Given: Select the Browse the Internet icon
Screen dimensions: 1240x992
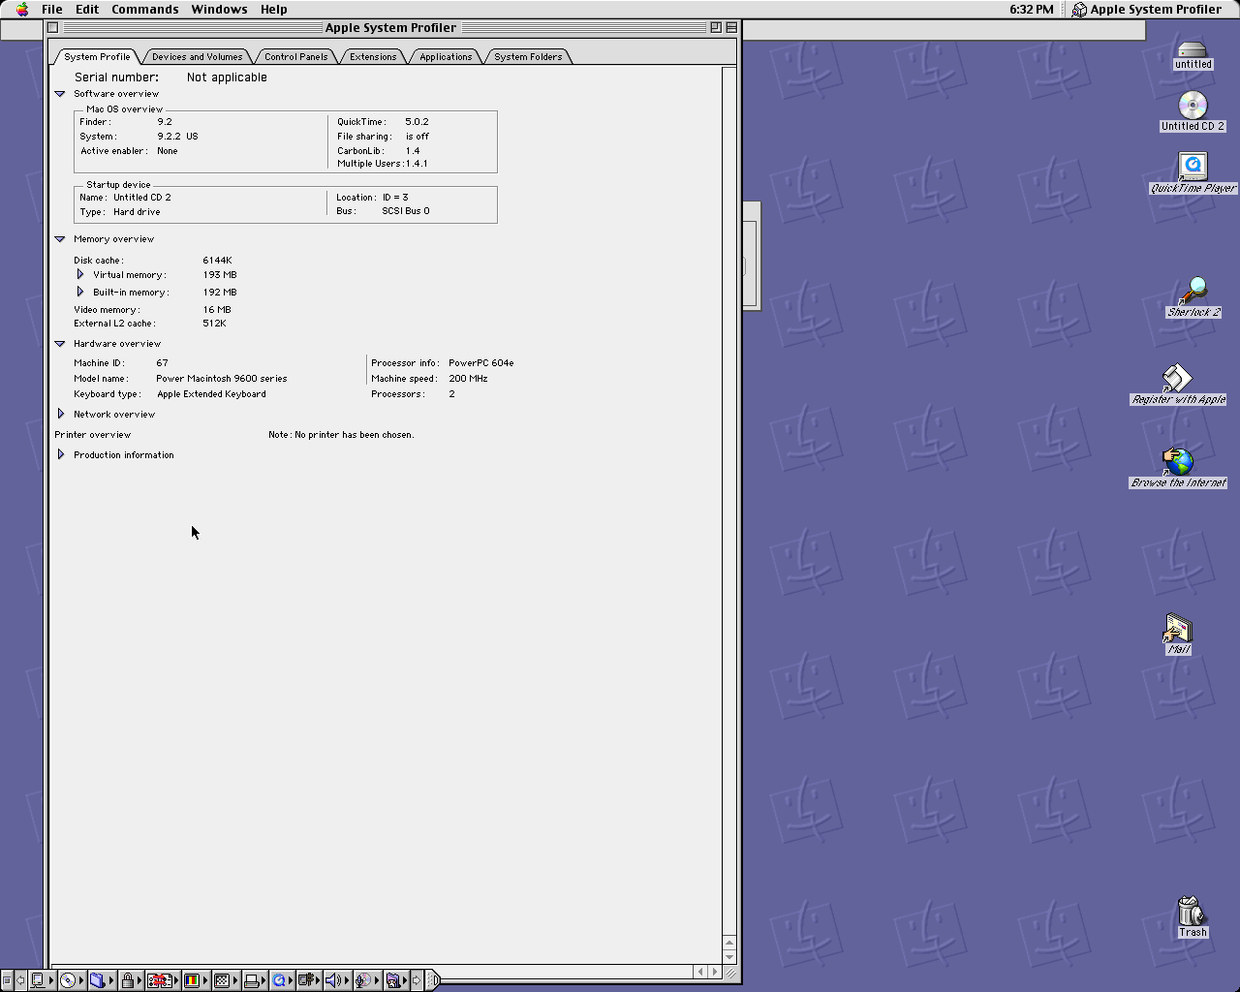Looking at the screenshot, I should pyautogui.click(x=1178, y=461).
